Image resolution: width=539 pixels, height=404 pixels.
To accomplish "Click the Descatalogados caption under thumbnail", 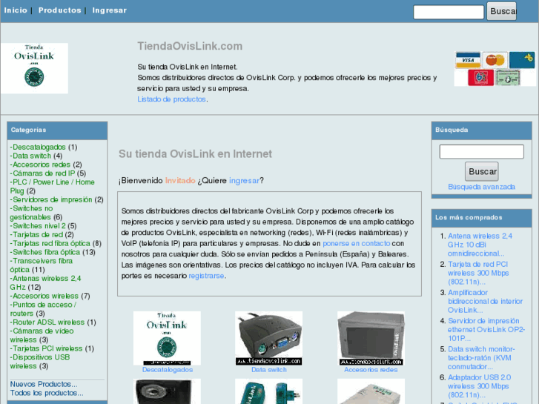I will (168, 370).
